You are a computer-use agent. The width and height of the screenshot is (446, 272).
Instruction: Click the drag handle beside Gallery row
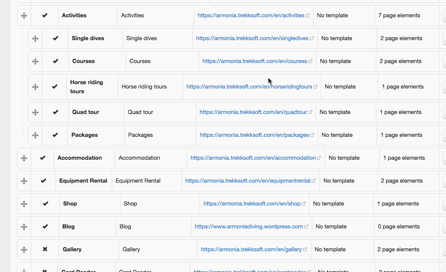tap(24, 250)
